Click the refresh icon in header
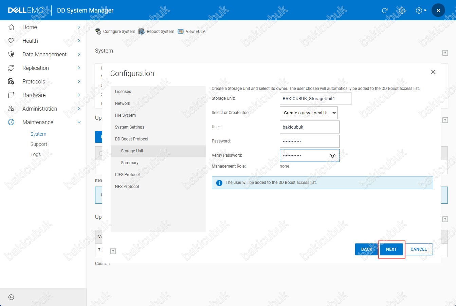This screenshot has height=306, width=456. (x=385, y=11)
